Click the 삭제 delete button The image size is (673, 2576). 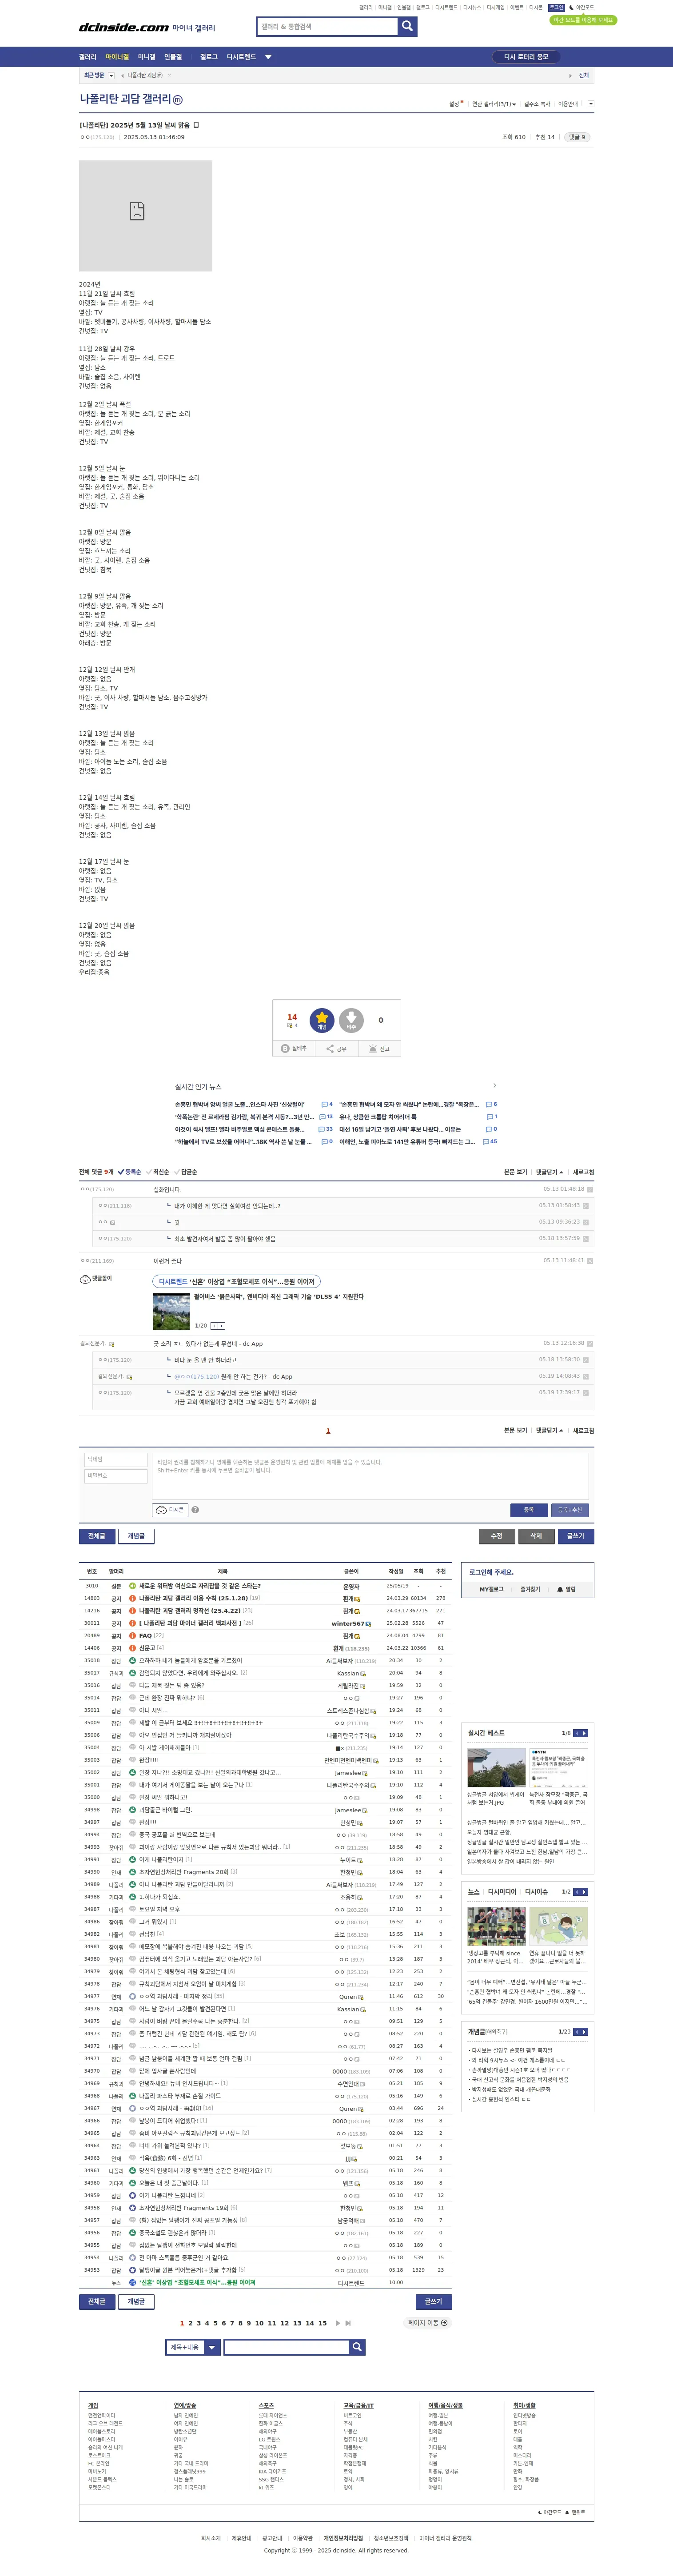point(536,1536)
